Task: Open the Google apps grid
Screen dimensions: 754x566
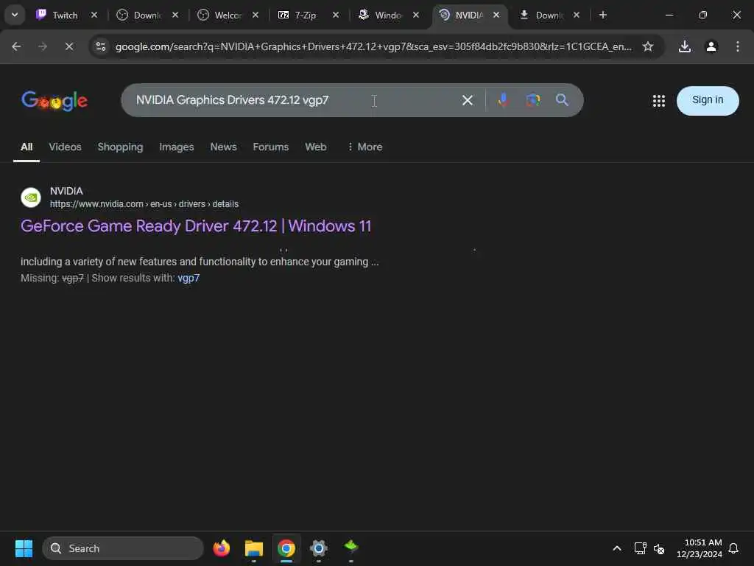Action: click(x=658, y=100)
